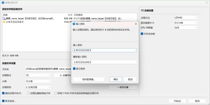Disable 测试压缩文件(T) checkbox

(x=3, y=93)
